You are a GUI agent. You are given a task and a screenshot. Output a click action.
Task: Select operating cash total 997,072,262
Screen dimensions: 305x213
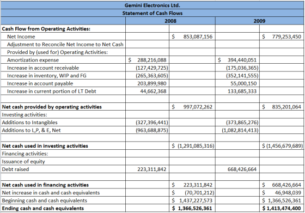198,107
